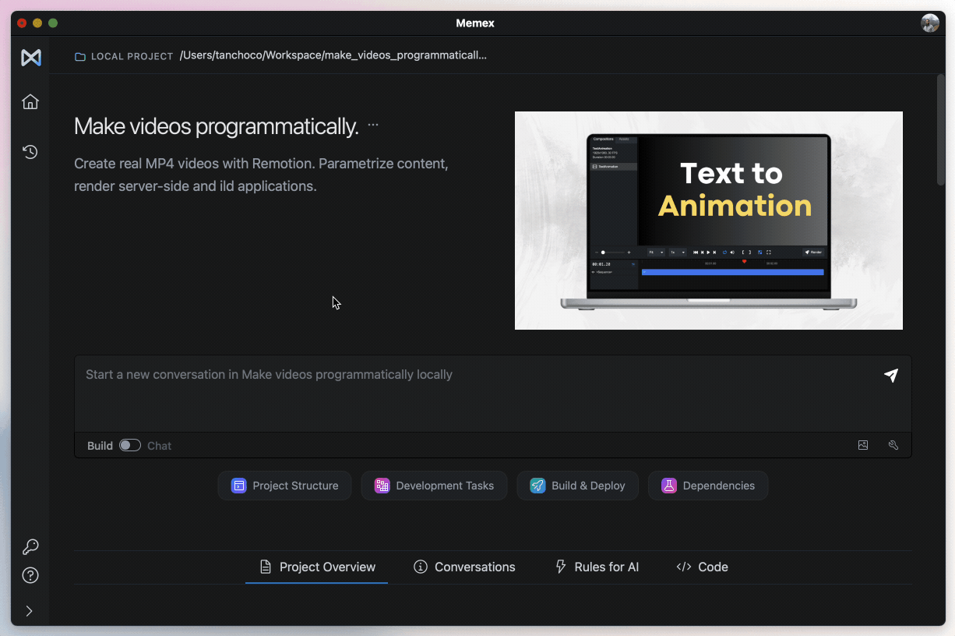Click the local project folder icon
Screen dimensions: 955x636
(x=80, y=57)
